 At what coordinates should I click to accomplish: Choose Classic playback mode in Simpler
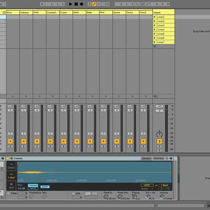click(x=12, y=166)
